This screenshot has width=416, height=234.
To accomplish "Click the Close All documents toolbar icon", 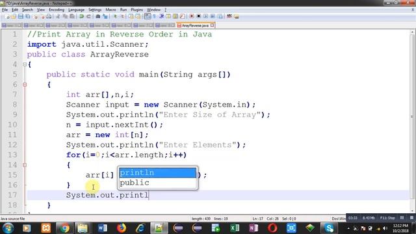I will 42,16.
